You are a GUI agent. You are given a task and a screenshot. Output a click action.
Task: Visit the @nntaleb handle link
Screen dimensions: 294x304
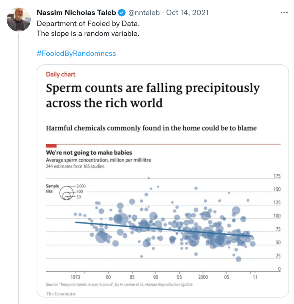pyautogui.click(x=144, y=13)
